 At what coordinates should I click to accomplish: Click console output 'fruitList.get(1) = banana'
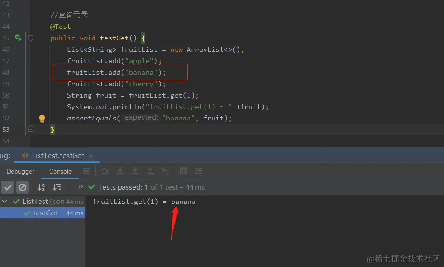pos(144,202)
